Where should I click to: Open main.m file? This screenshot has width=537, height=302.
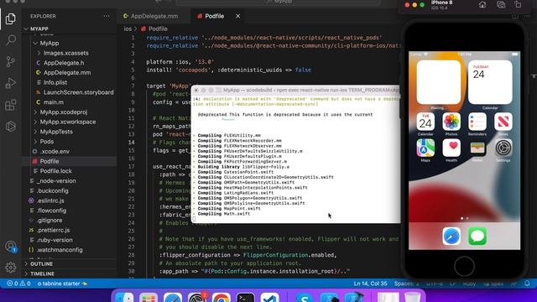click(53, 102)
